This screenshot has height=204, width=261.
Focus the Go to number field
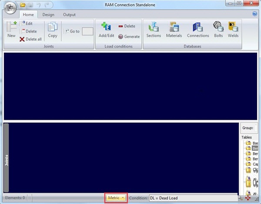coord(87,31)
